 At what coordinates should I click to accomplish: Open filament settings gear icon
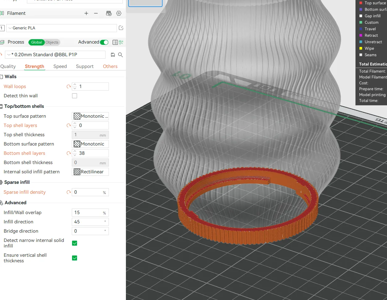119,13
